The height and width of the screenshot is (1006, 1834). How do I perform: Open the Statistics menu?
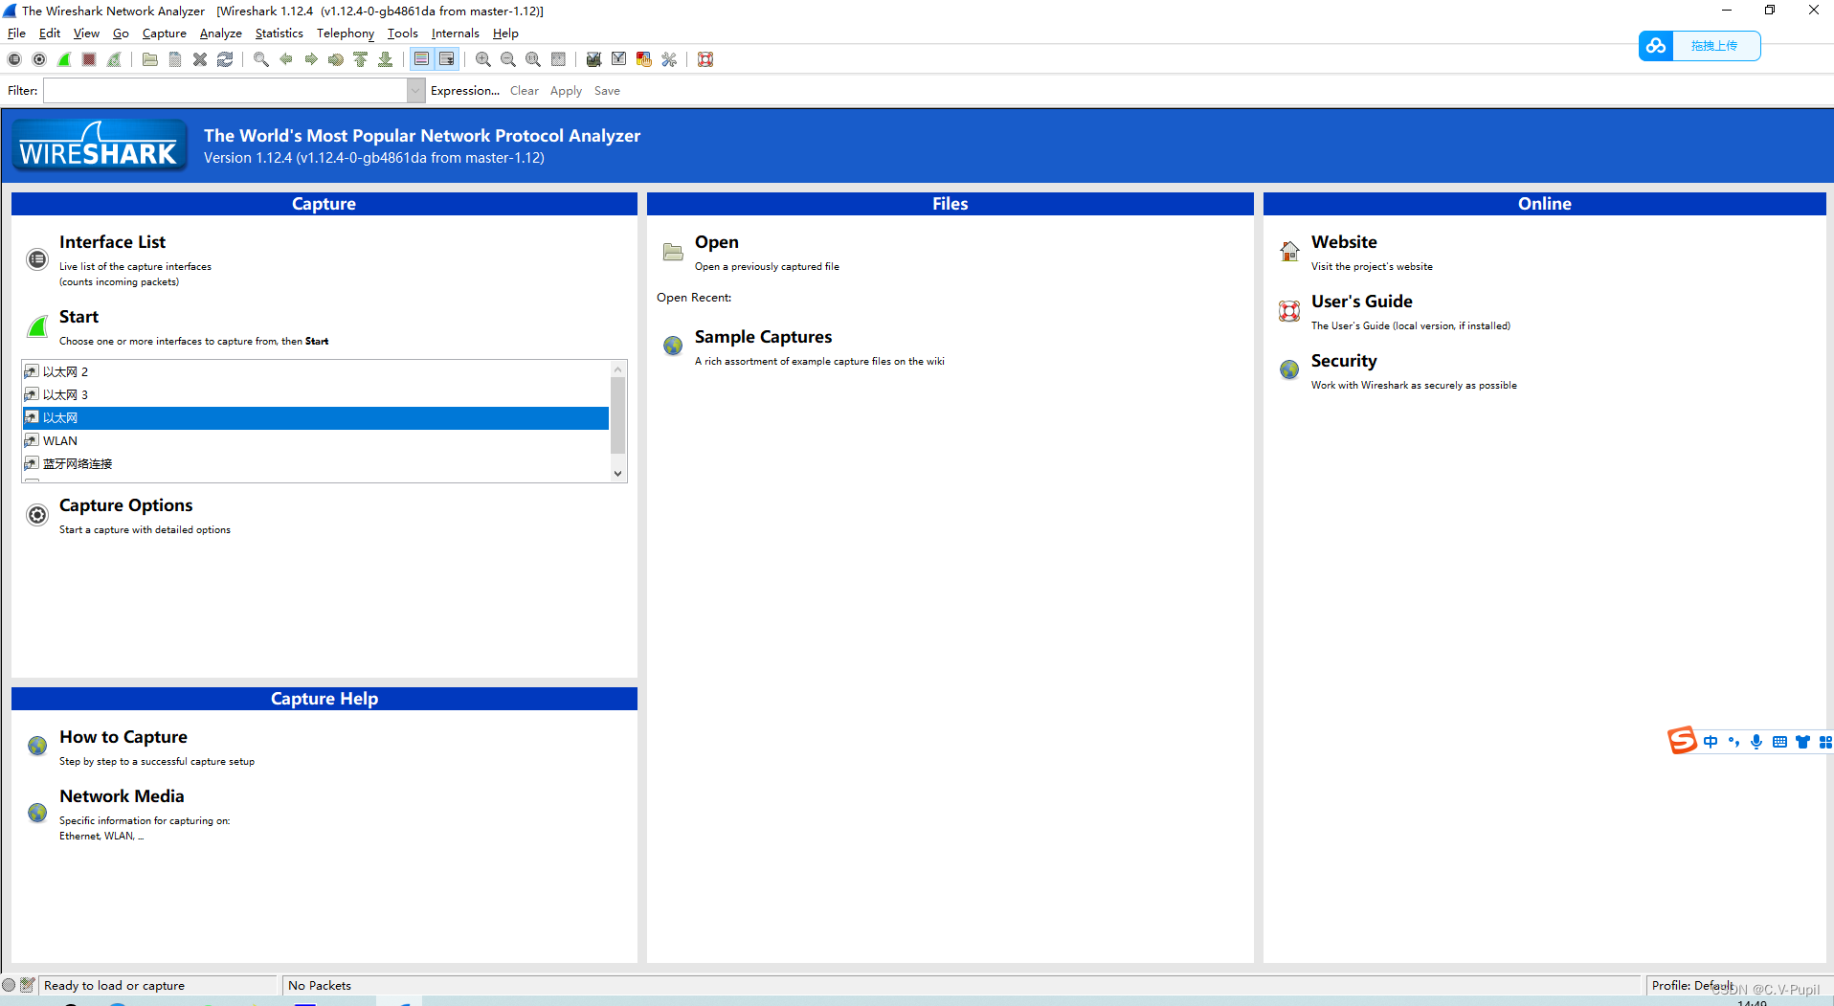[x=279, y=34]
